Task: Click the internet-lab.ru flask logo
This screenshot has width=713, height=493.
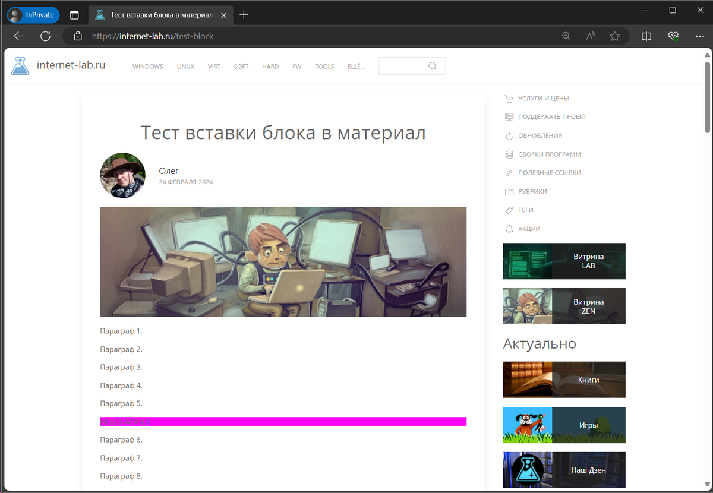Action: 20,65
